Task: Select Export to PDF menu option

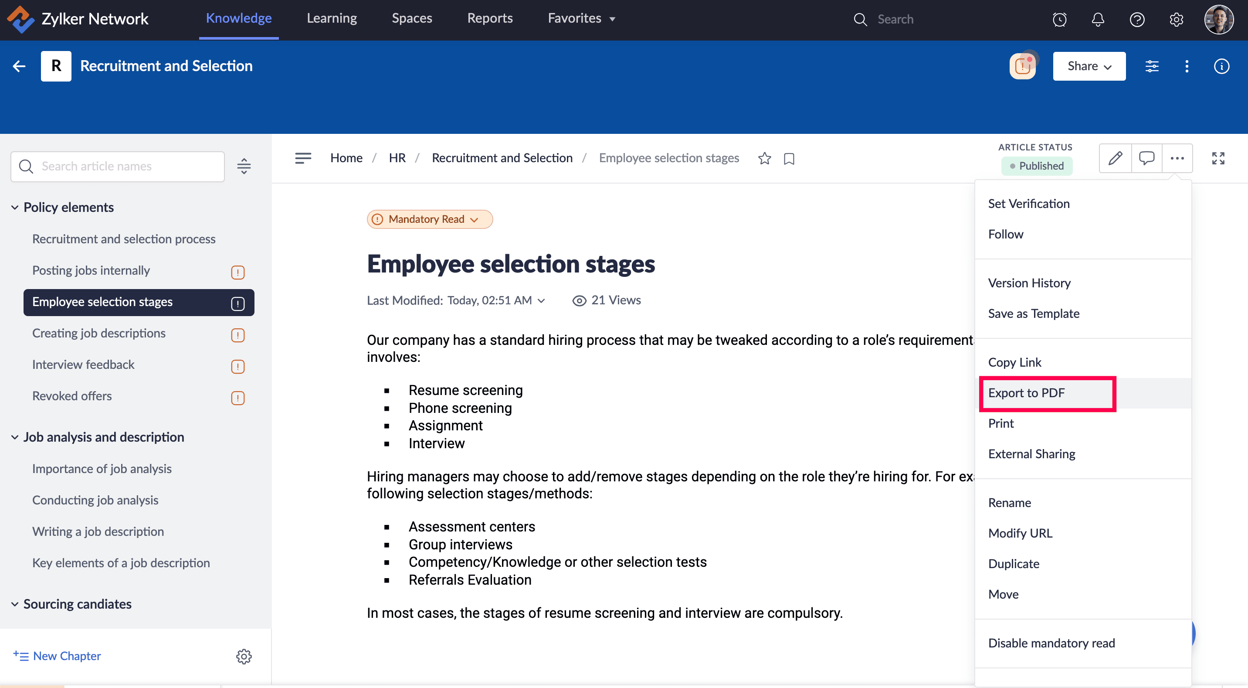Action: (x=1026, y=393)
